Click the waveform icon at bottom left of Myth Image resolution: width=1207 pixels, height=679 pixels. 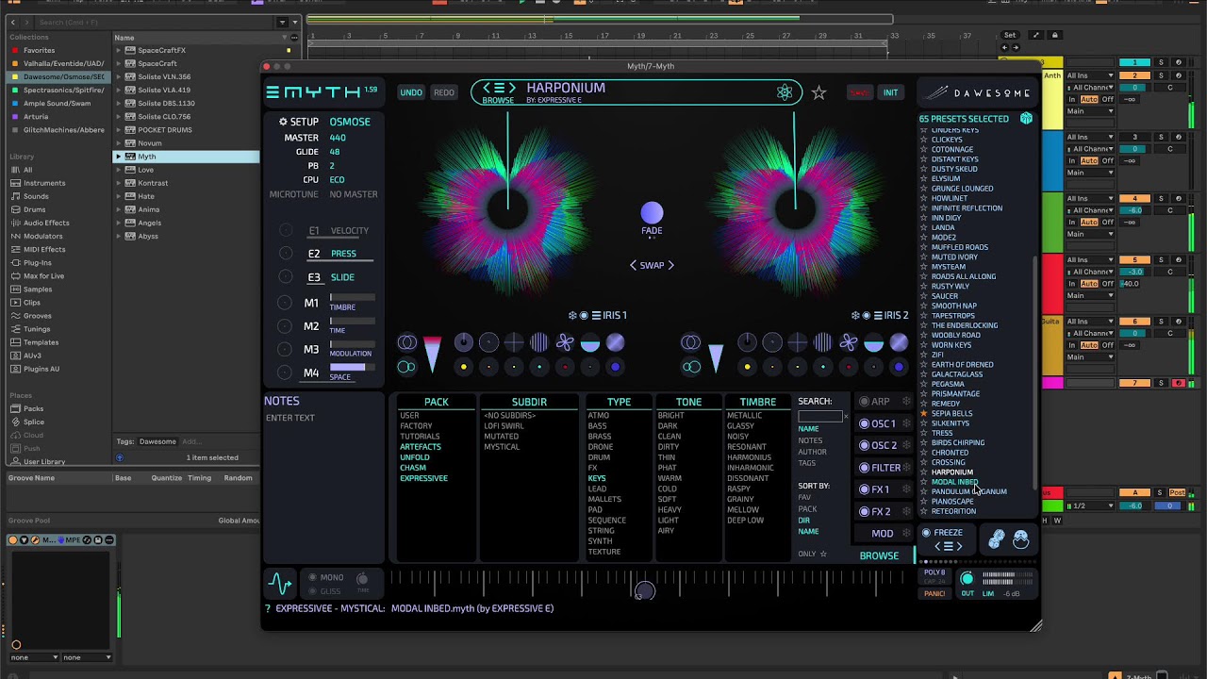tap(280, 583)
